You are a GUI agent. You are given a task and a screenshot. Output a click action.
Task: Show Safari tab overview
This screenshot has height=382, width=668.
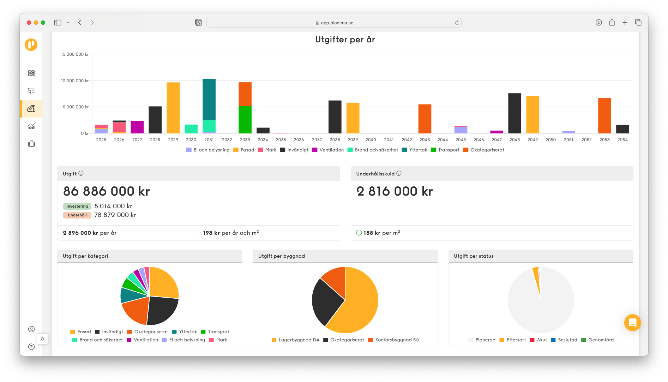click(638, 23)
